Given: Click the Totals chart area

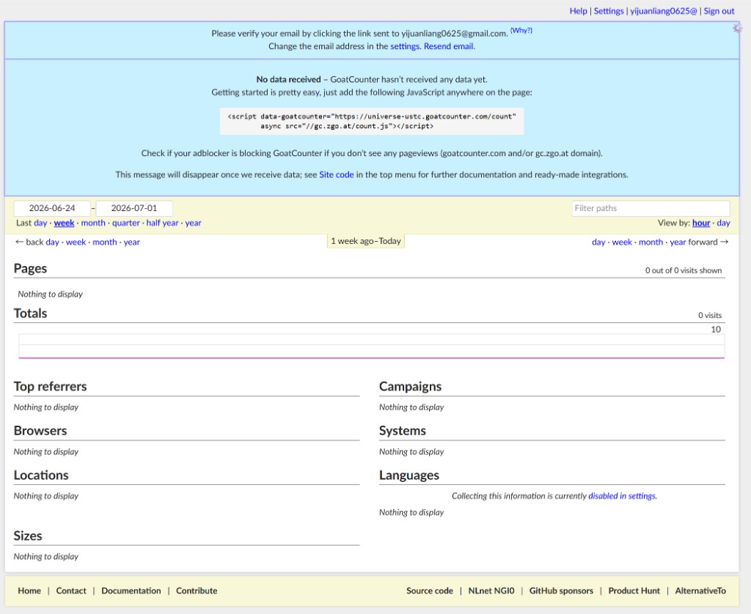Looking at the screenshot, I should [x=372, y=346].
